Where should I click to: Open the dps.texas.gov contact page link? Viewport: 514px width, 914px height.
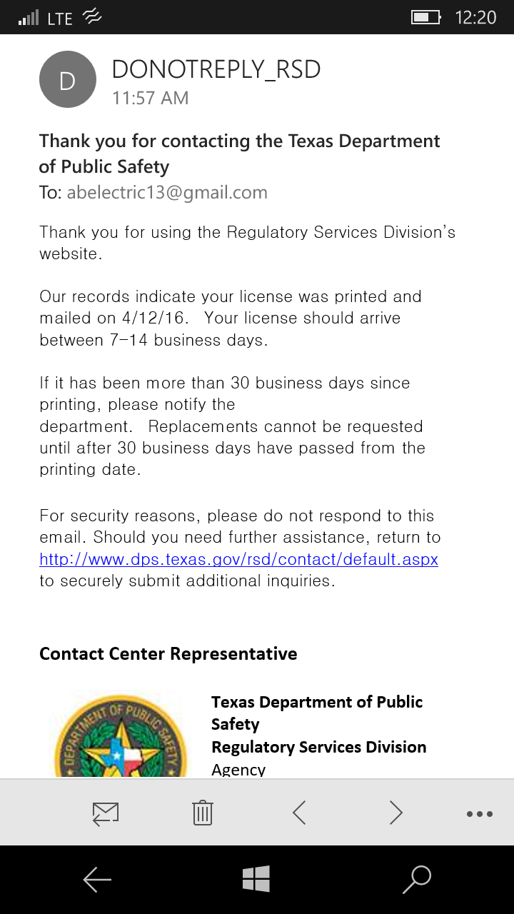coord(238,559)
